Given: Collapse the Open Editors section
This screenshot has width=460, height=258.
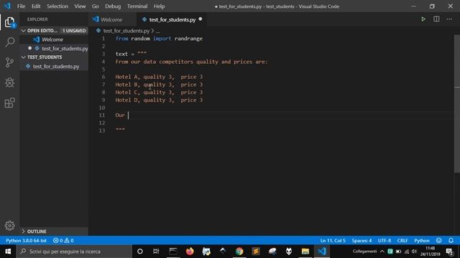Looking at the screenshot, I should point(24,30).
